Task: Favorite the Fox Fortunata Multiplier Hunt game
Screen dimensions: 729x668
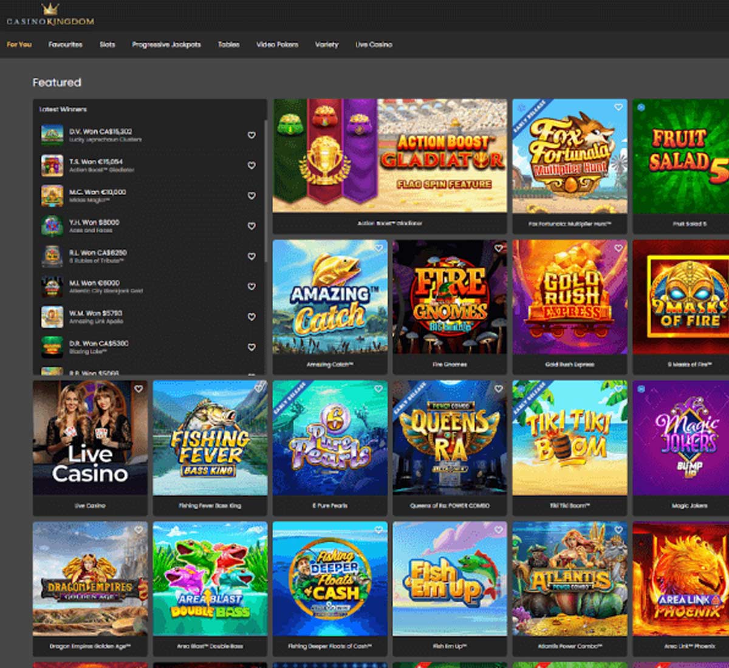Action: point(619,108)
